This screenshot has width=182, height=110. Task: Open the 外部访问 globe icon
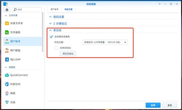point(7,84)
